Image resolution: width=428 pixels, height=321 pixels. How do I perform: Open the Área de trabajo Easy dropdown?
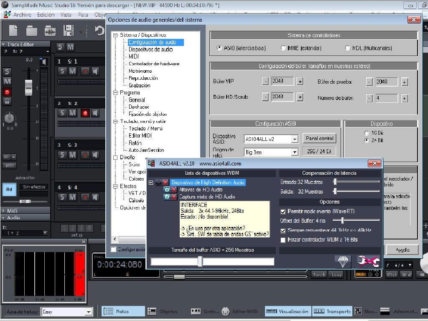coord(89,312)
